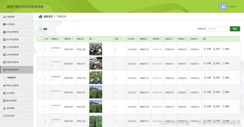This screenshot has width=244, height=127.
Task: Click trash 删除 for row 种植名称8
Action: point(225,49)
